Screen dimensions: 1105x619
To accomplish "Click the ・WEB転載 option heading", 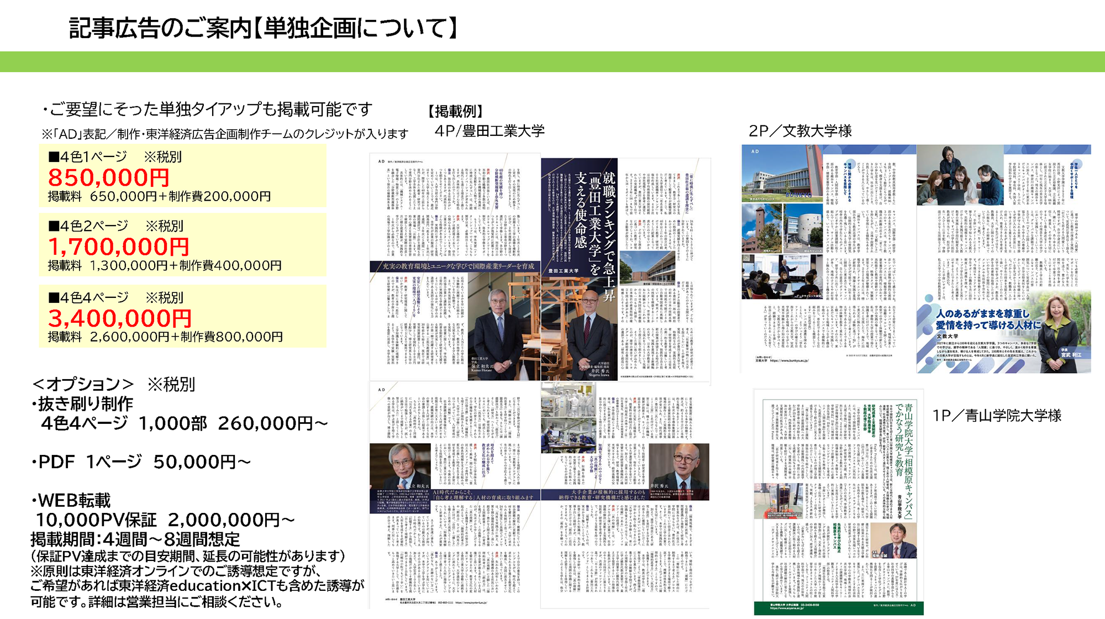I will pyautogui.click(x=71, y=501).
